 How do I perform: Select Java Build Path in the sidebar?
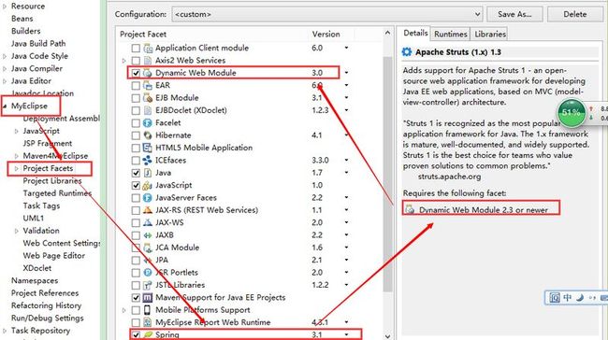38,43
